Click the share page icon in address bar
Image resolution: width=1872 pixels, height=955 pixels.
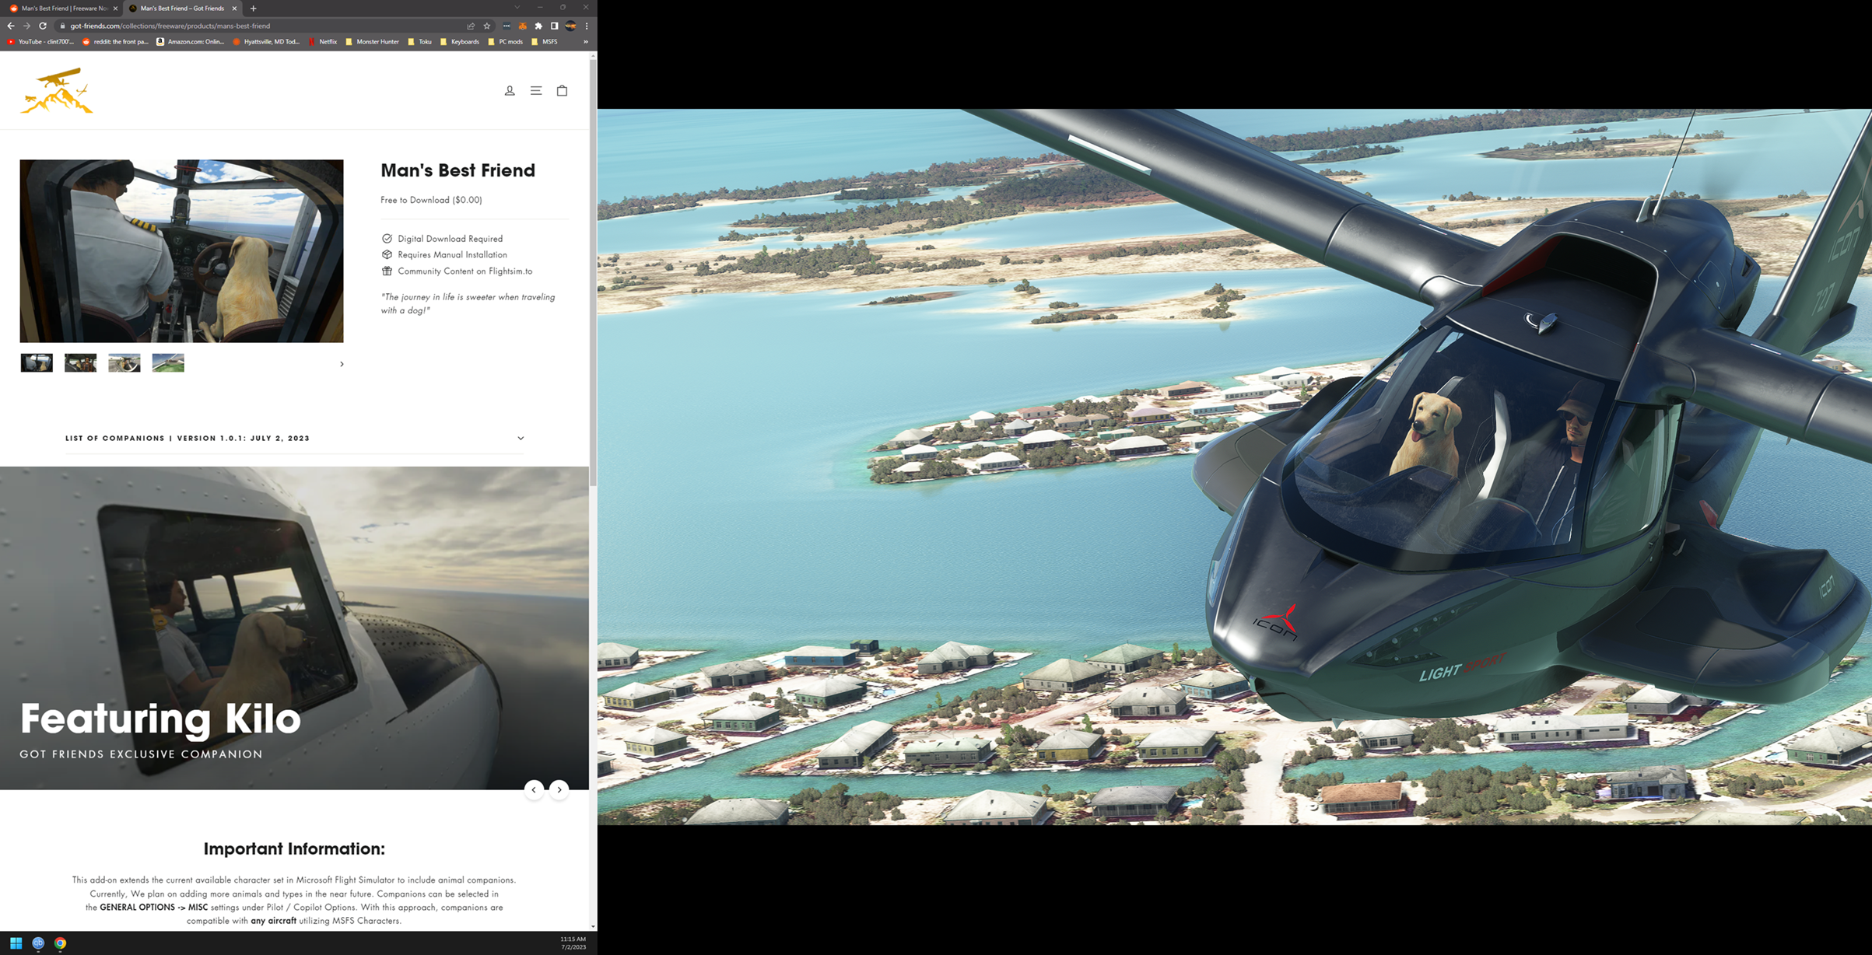click(x=471, y=26)
